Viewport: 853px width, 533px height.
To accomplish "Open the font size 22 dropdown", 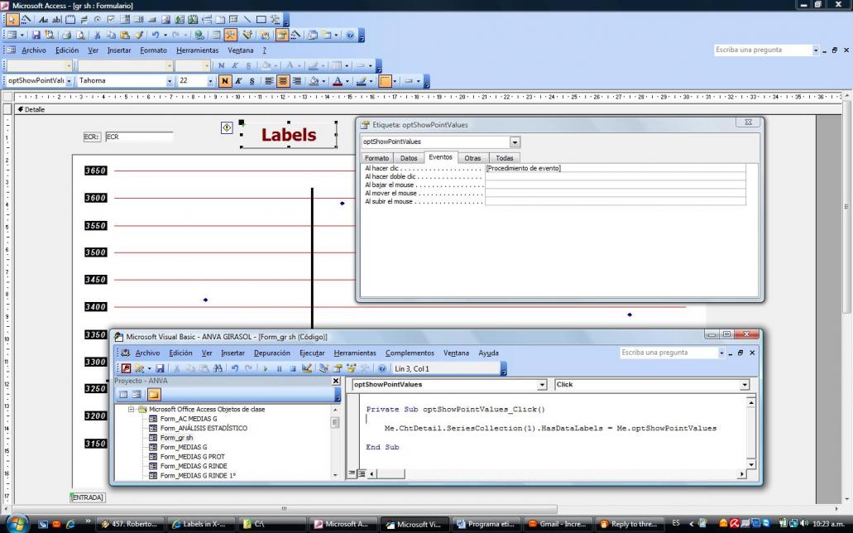I will (210, 81).
